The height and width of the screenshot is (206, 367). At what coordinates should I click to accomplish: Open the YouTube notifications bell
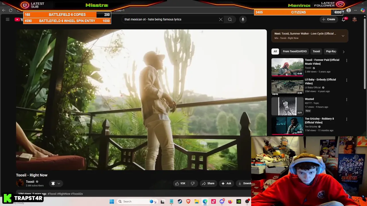click(x=343, y=19)
